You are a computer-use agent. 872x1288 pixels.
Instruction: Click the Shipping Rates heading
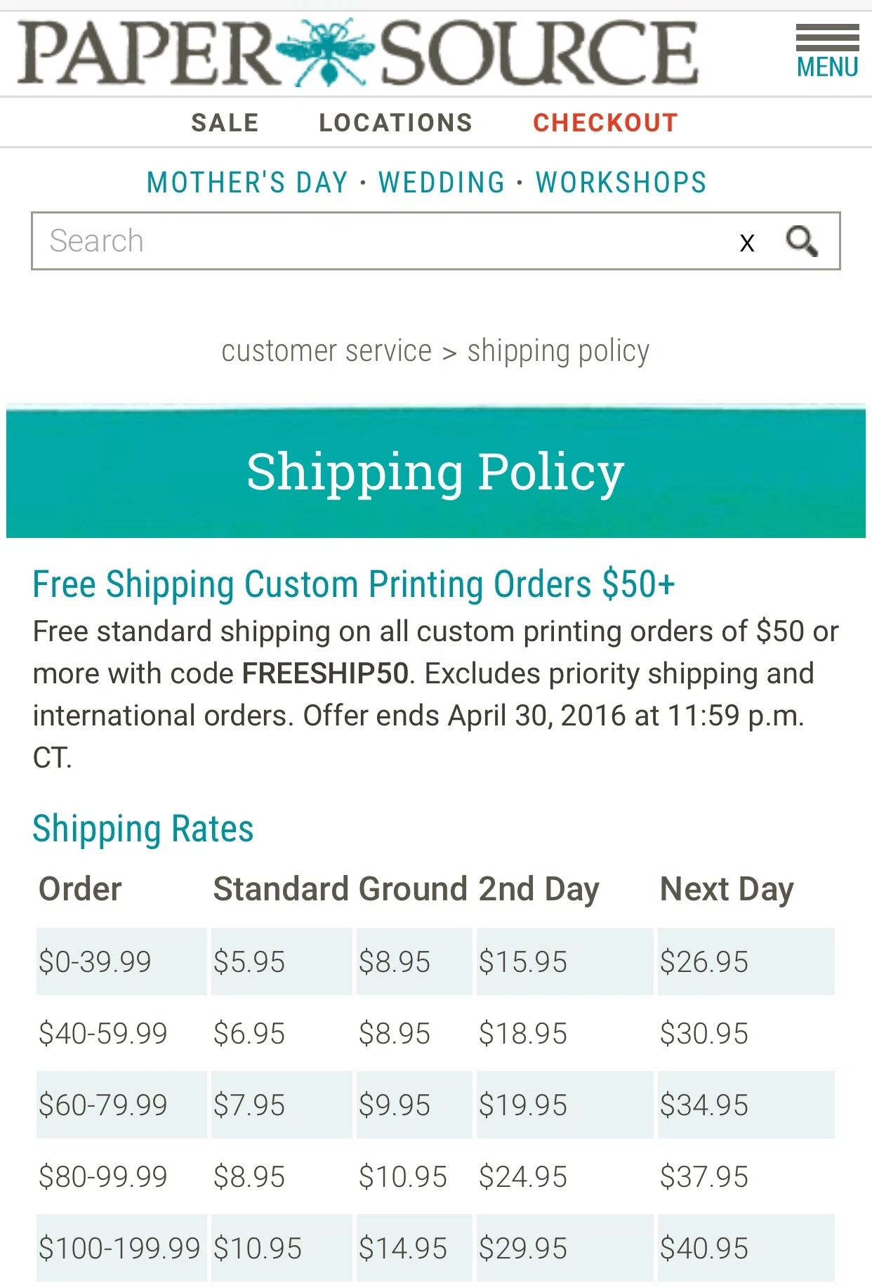tap(143, 829)
